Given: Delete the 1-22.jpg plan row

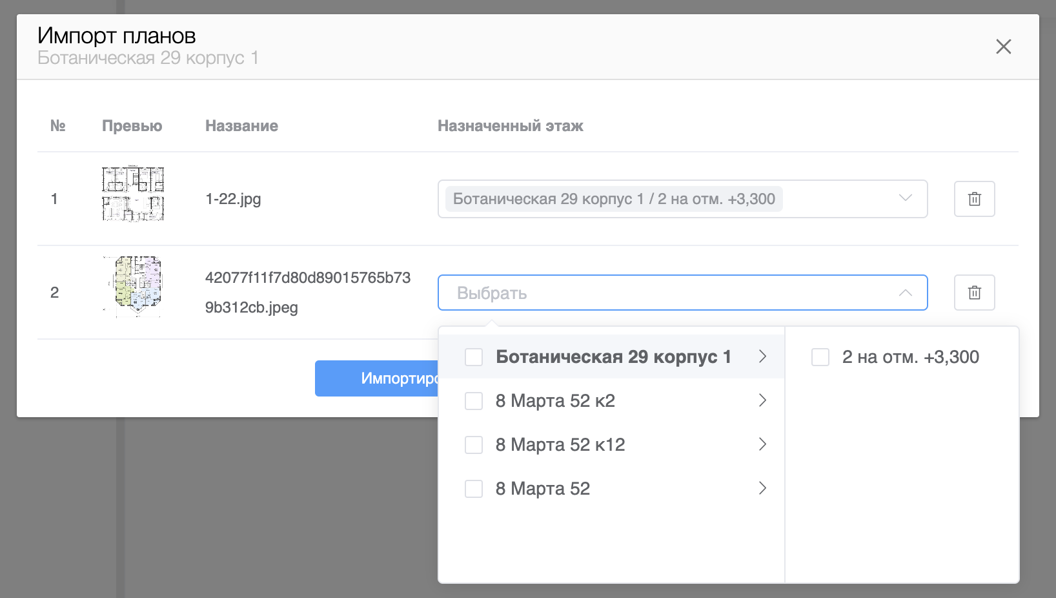Looking at the screenshot, I should coord(974,199).
